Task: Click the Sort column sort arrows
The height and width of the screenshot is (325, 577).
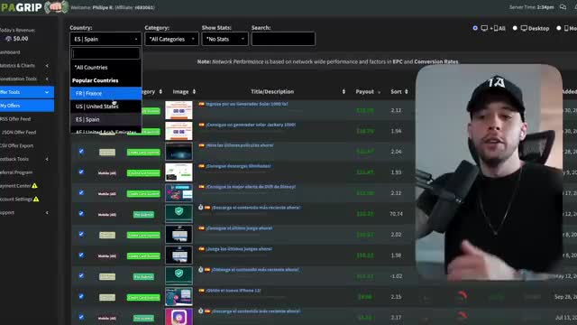Action: [x=407, y=92]
